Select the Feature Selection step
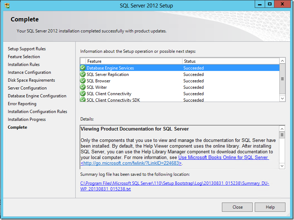This screenshot has height=220, width=294. click(24, 57)
